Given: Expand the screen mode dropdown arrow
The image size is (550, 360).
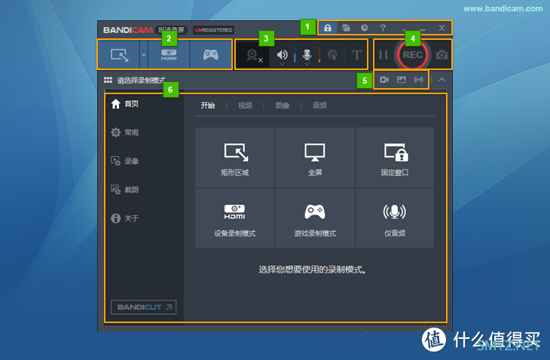Looking at the screenshot, I should point(143,55).
